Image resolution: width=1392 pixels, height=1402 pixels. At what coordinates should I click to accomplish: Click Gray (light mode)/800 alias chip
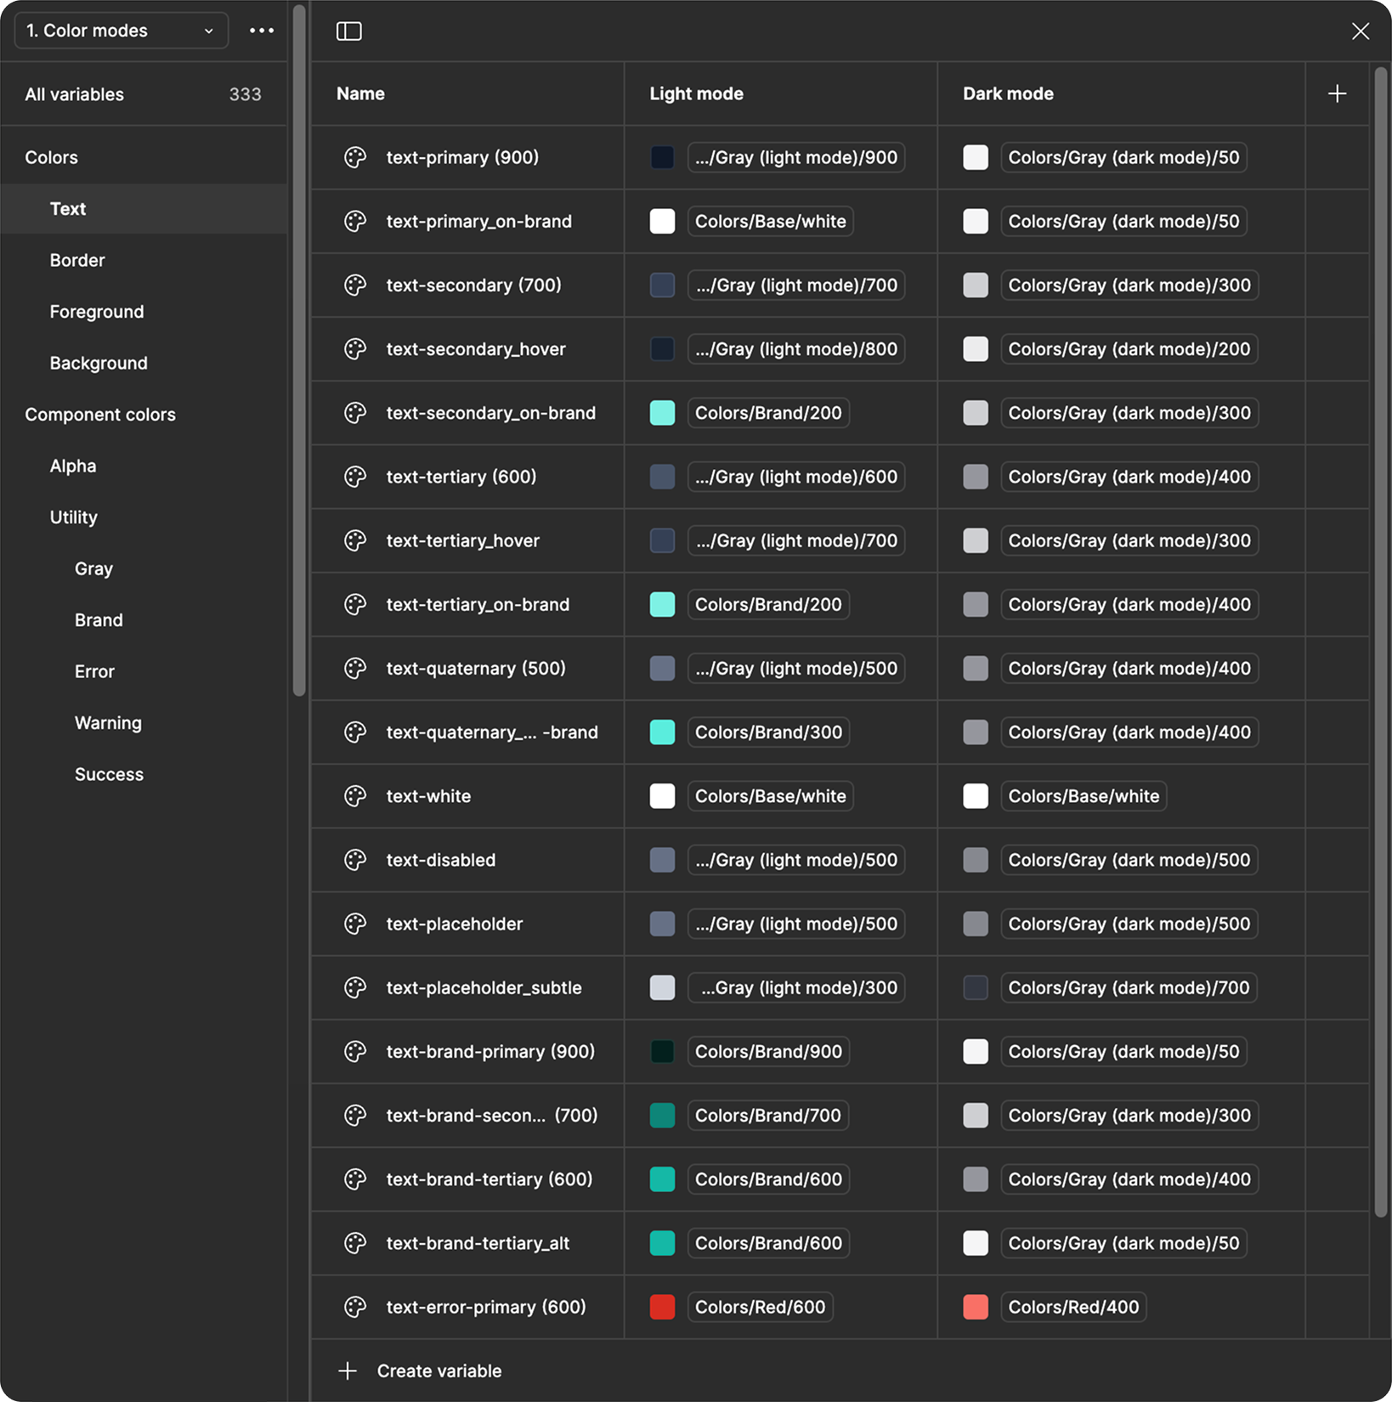[x=796, y=348]
